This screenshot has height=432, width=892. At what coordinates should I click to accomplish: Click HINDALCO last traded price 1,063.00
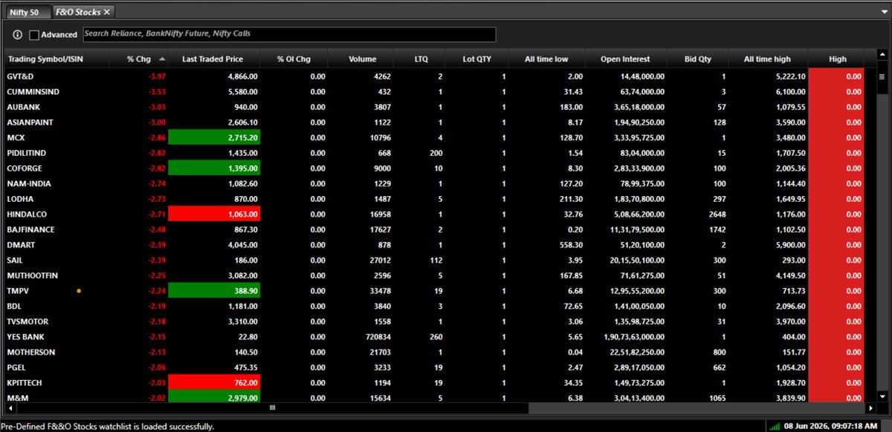pyautogui.click(x=215, y=214)
